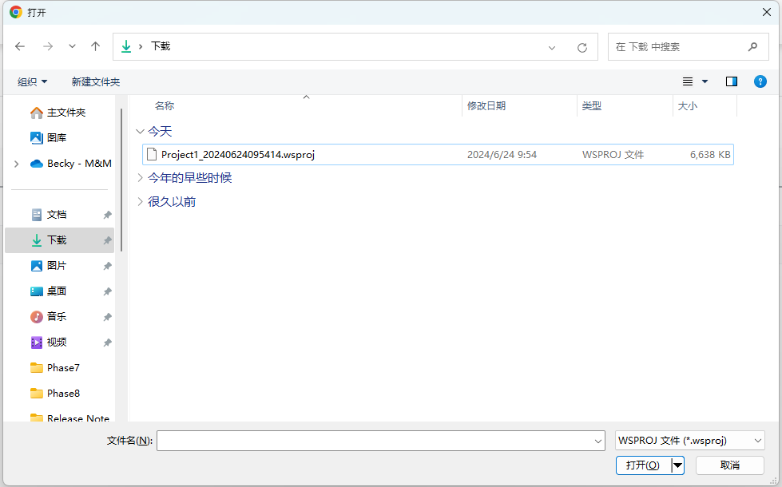This screenshot has width=782, height=487.
Task: Refresh the 下载 folder view
Action: point(582,47)
